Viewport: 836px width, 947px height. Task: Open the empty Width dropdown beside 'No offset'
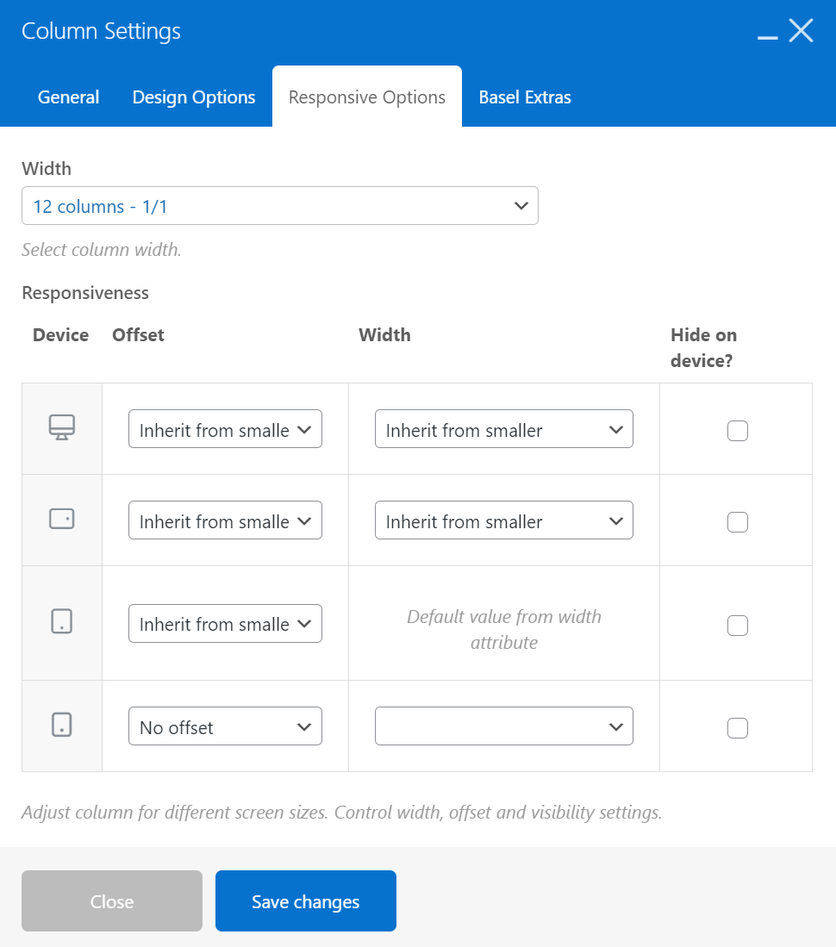[503, 726]
